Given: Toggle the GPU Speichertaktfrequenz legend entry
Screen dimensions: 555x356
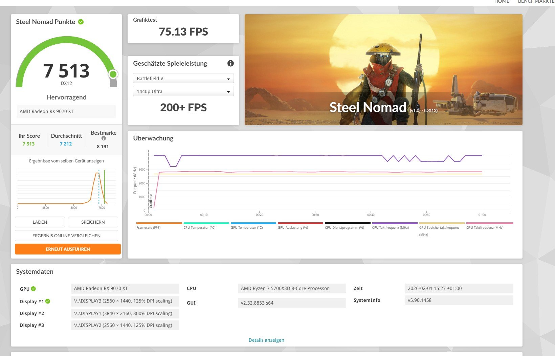Looking at the screenshot, I should (x=442, y=229).
